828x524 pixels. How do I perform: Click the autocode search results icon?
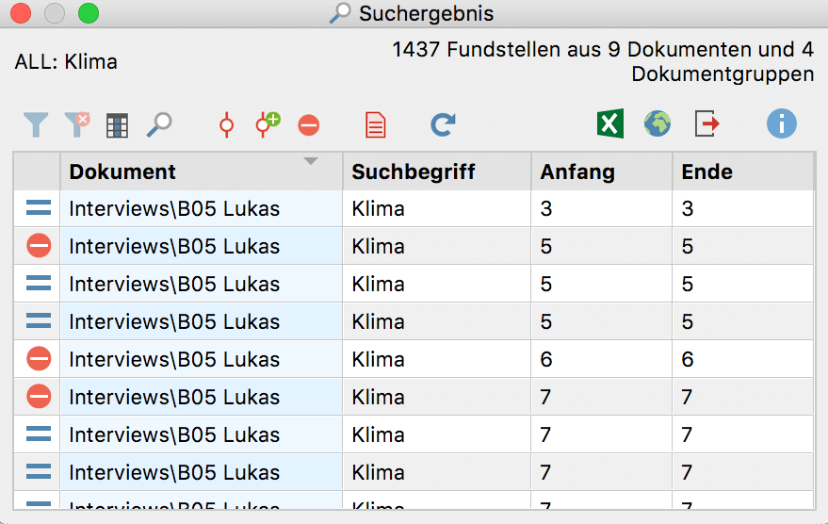(x=226, y=125)
